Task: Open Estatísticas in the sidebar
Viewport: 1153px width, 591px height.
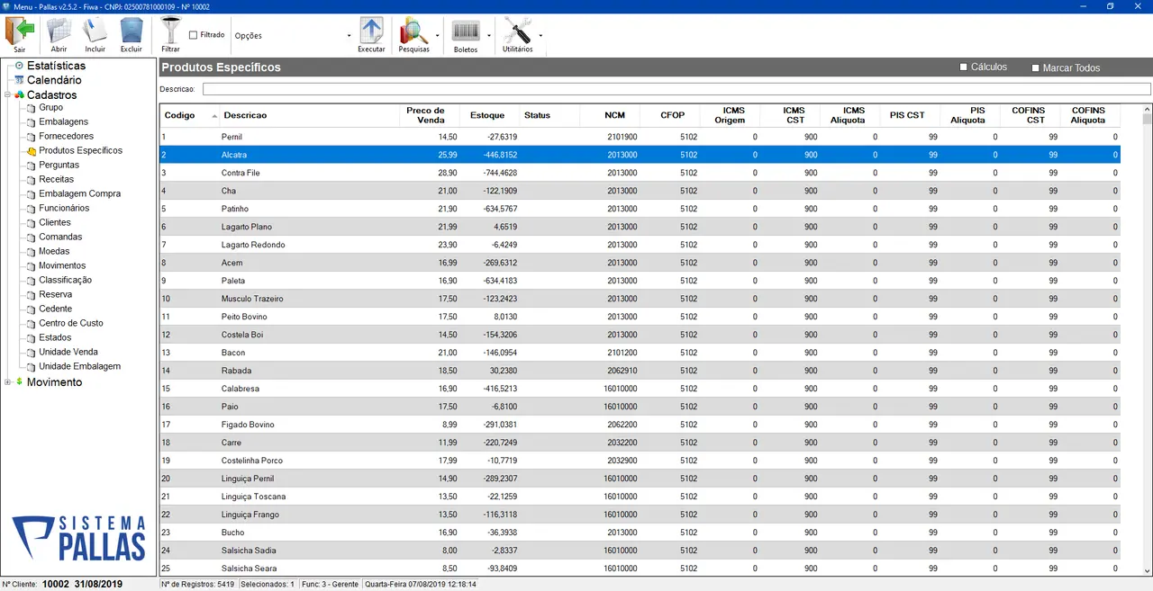Action: [x=56, y=66]
